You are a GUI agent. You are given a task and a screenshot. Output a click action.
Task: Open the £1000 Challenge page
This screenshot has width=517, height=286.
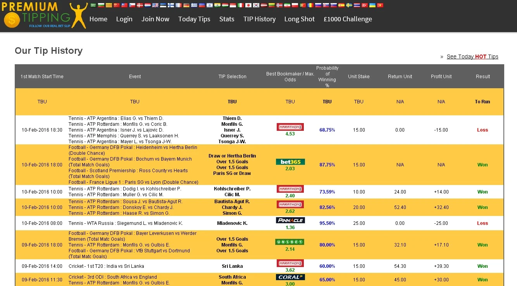[x=348, y=19]
